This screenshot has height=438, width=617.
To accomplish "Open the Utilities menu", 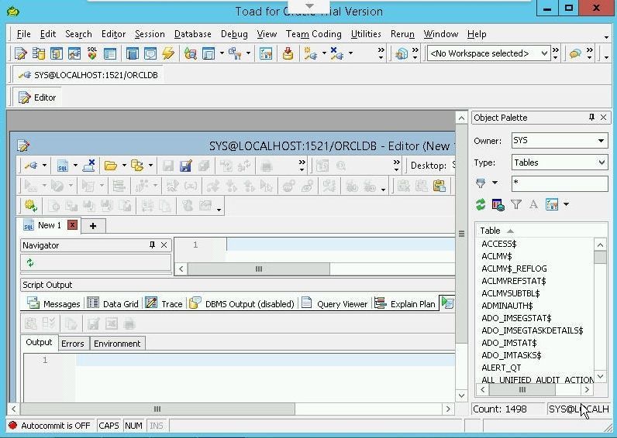I will pyautogui.click(x=366, y=34).
